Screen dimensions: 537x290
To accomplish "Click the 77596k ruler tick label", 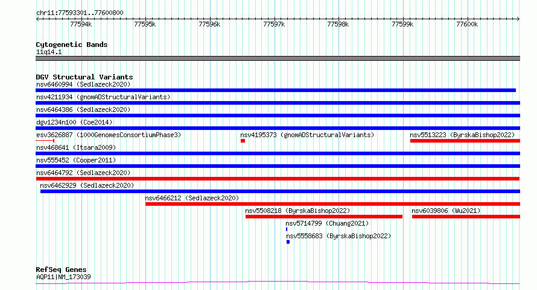I will [209, 24].
